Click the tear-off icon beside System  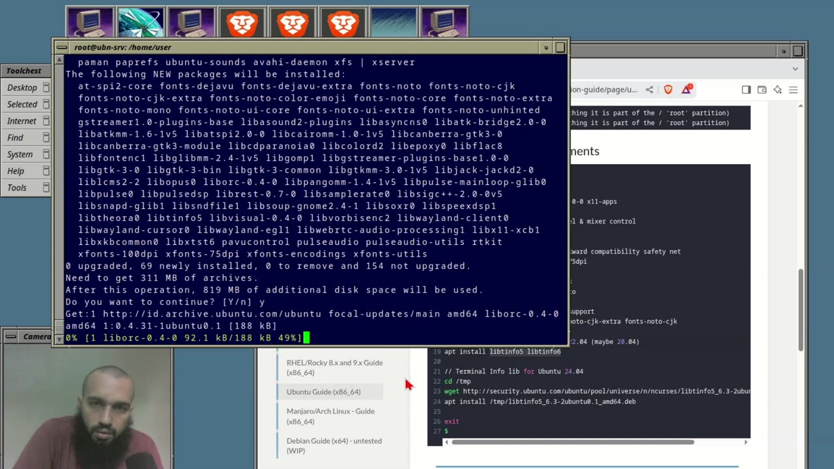(x=46, y=154)
